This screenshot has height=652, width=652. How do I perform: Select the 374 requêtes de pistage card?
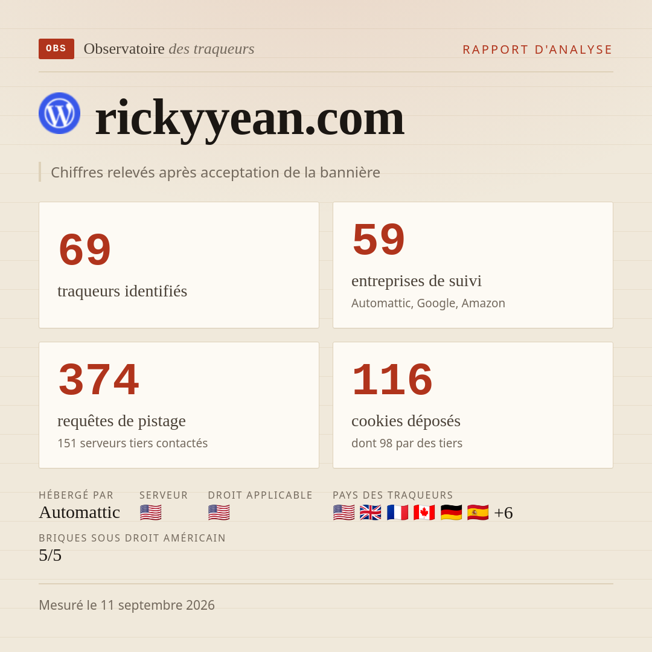pos(179,405)
